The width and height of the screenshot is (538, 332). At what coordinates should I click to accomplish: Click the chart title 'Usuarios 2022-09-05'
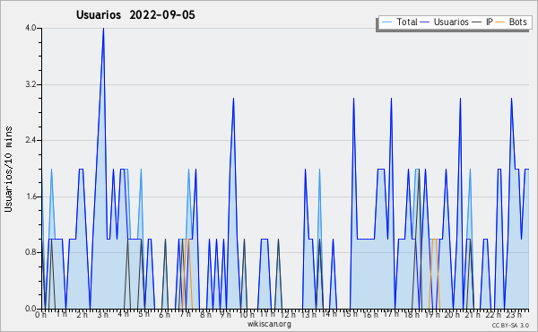pyautogui.click(x=135, y=15)
